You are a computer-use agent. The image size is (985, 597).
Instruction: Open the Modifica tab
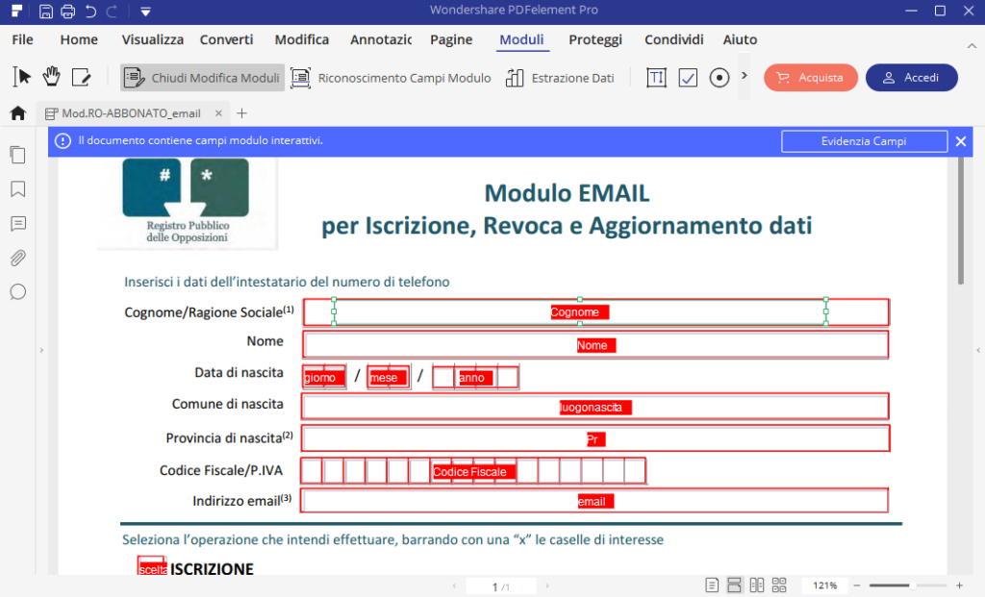[301, 39]
